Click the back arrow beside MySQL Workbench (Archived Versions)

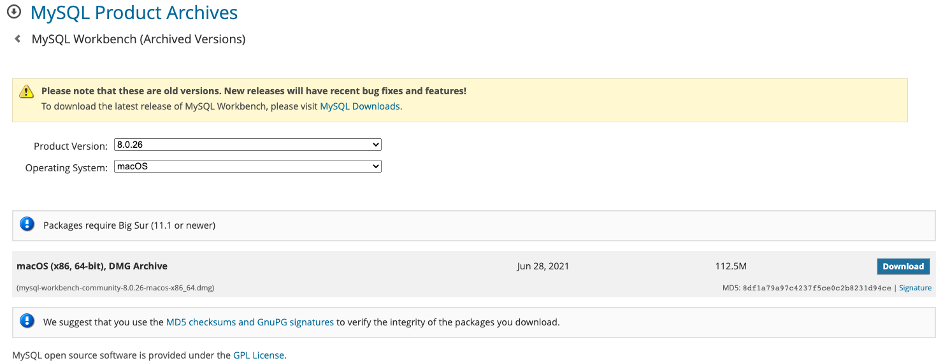pos(18,39)
